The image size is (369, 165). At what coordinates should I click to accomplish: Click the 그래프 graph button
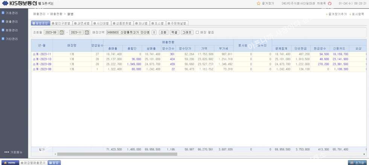coord(187,32)
